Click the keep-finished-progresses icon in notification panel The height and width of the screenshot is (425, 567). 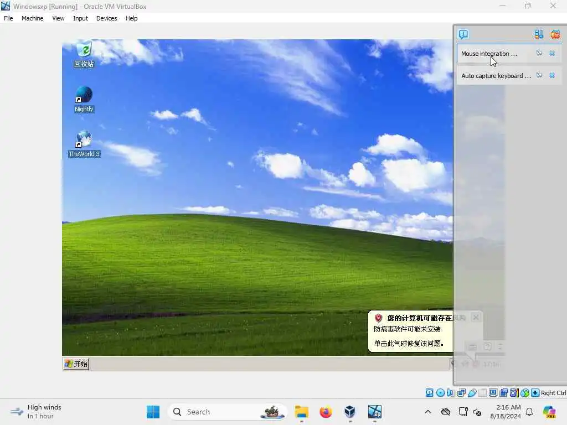click(539, 34)
